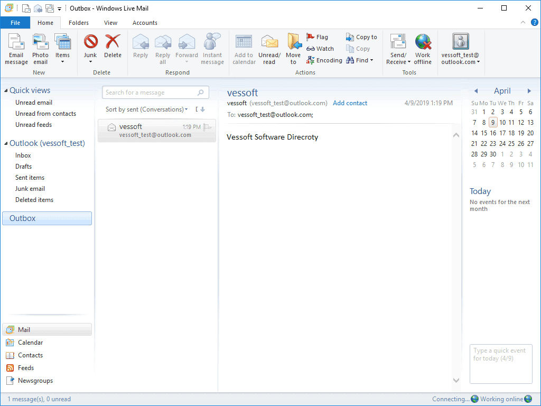Switch to the Home ribbon tab

[45, 23]
